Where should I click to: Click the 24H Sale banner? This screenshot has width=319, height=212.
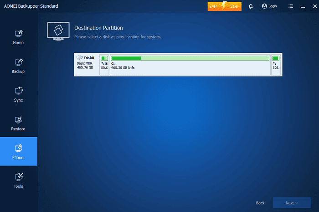tap(224, 6)
